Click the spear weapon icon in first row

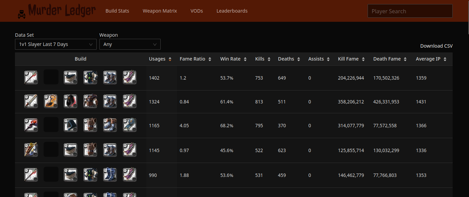pos(31,78)
